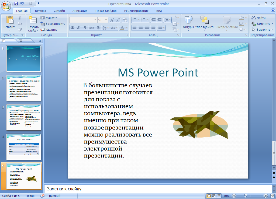Save the presentation using the floppy icon
Screen dimensions: 276x199
(16, 4)
